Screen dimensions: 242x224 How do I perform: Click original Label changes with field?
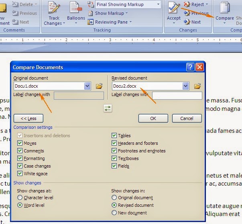79,96
